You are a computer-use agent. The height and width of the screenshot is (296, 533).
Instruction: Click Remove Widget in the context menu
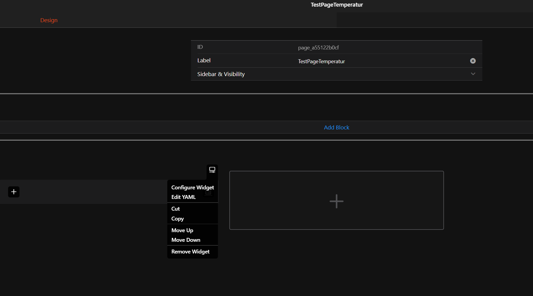(x=190, y=252)
